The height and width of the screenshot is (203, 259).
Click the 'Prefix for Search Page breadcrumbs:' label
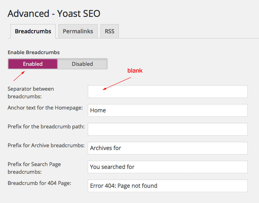pos(34,168)
